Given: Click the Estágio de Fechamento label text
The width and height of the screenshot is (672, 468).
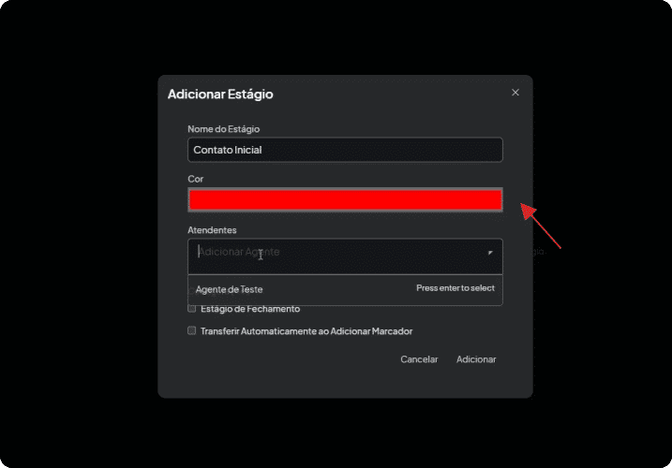Looking at the screenshot, I should click(250, 309).
